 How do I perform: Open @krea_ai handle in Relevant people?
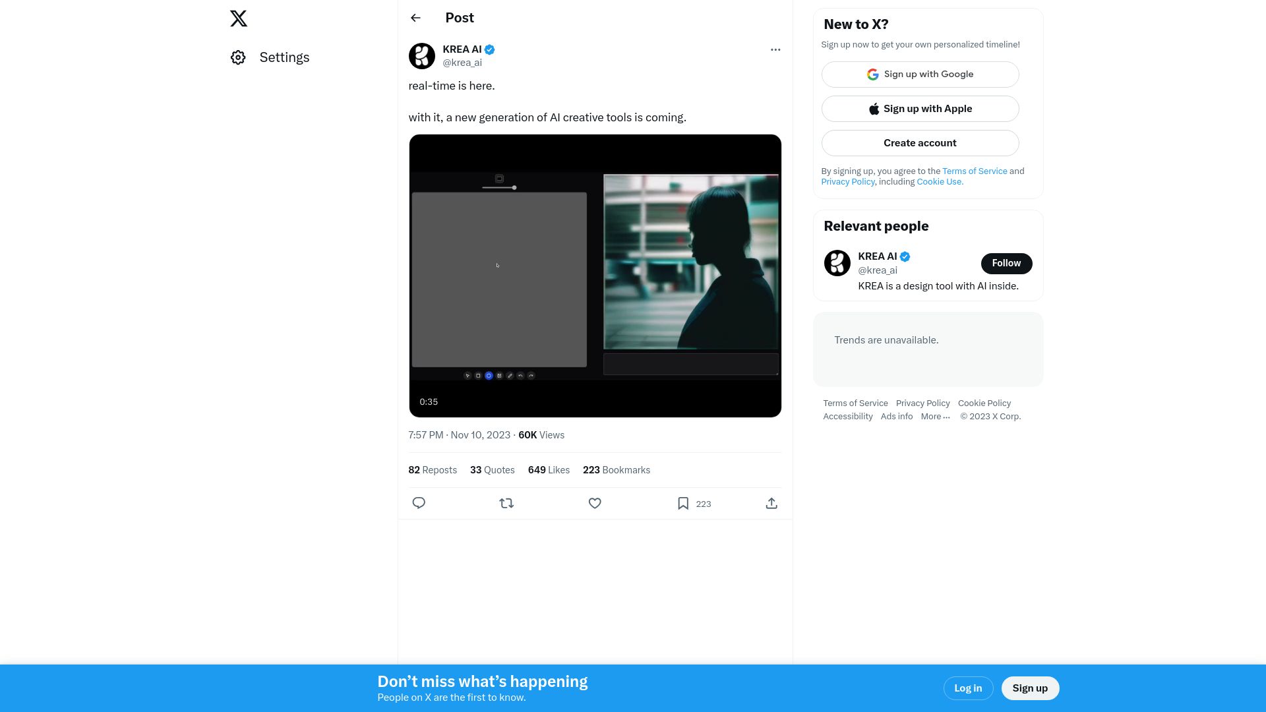click(878, 270)
